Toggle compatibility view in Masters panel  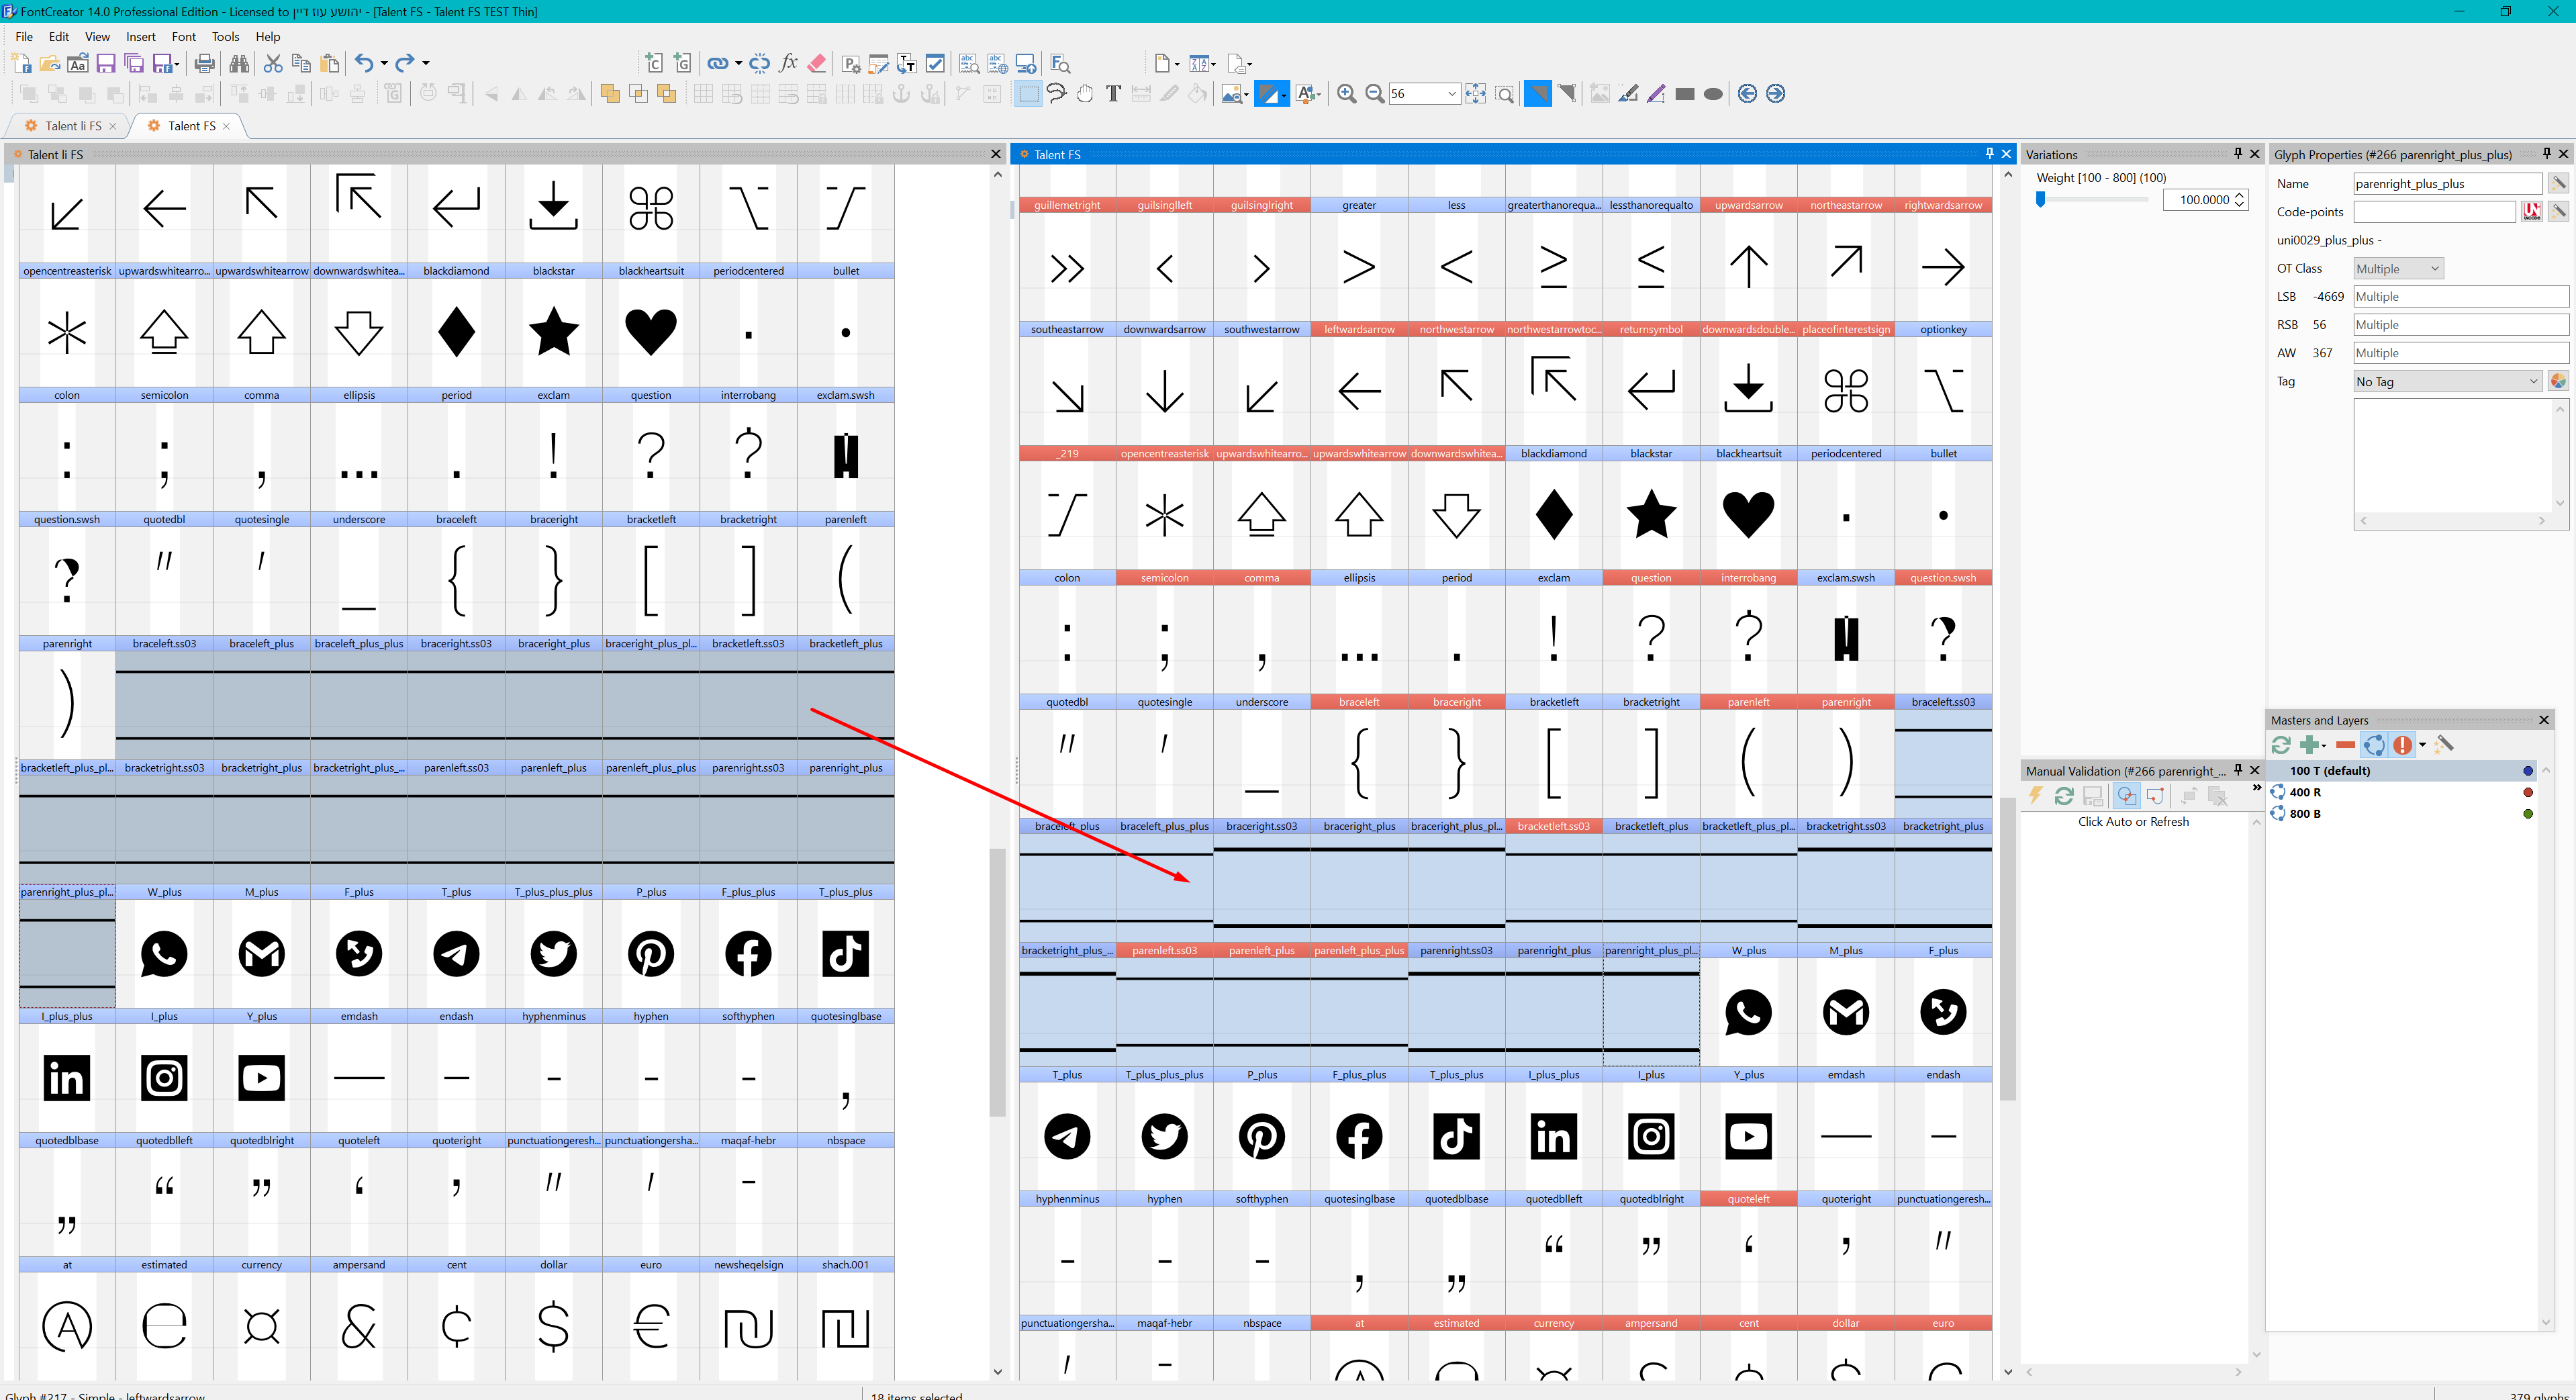(x=2374, y=745)
